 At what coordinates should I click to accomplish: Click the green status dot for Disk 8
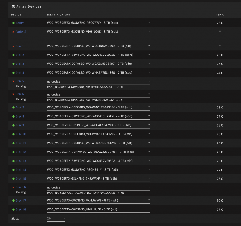point(14,117)
